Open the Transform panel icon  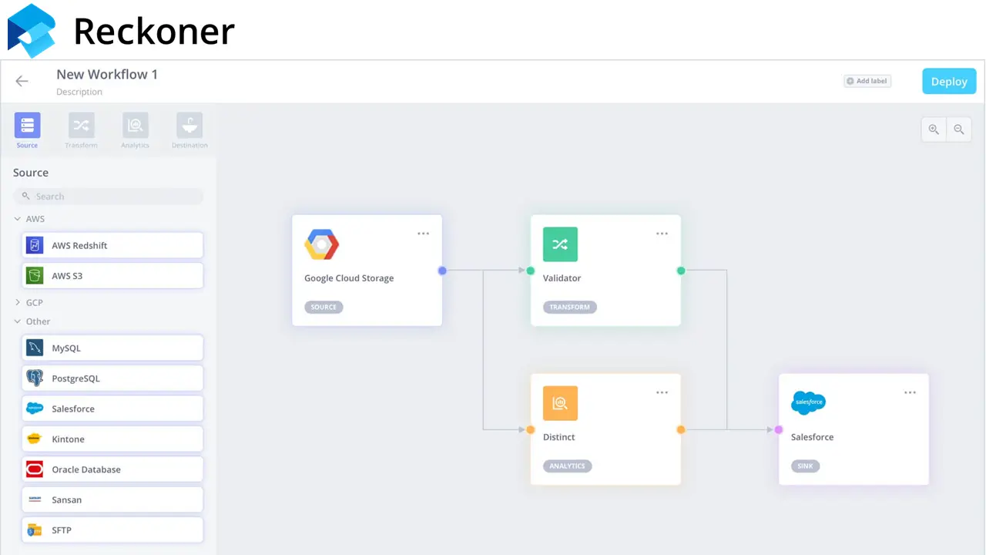pyautogui.click(x=81, y=126)
